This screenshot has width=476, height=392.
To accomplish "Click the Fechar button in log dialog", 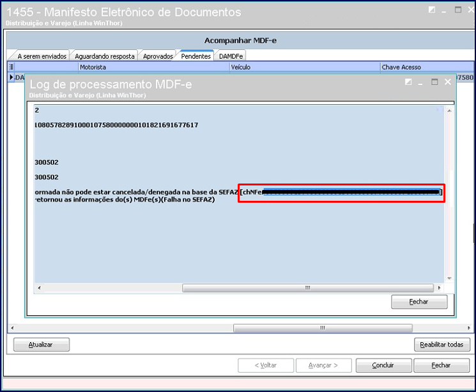I will tap(419, 302).
